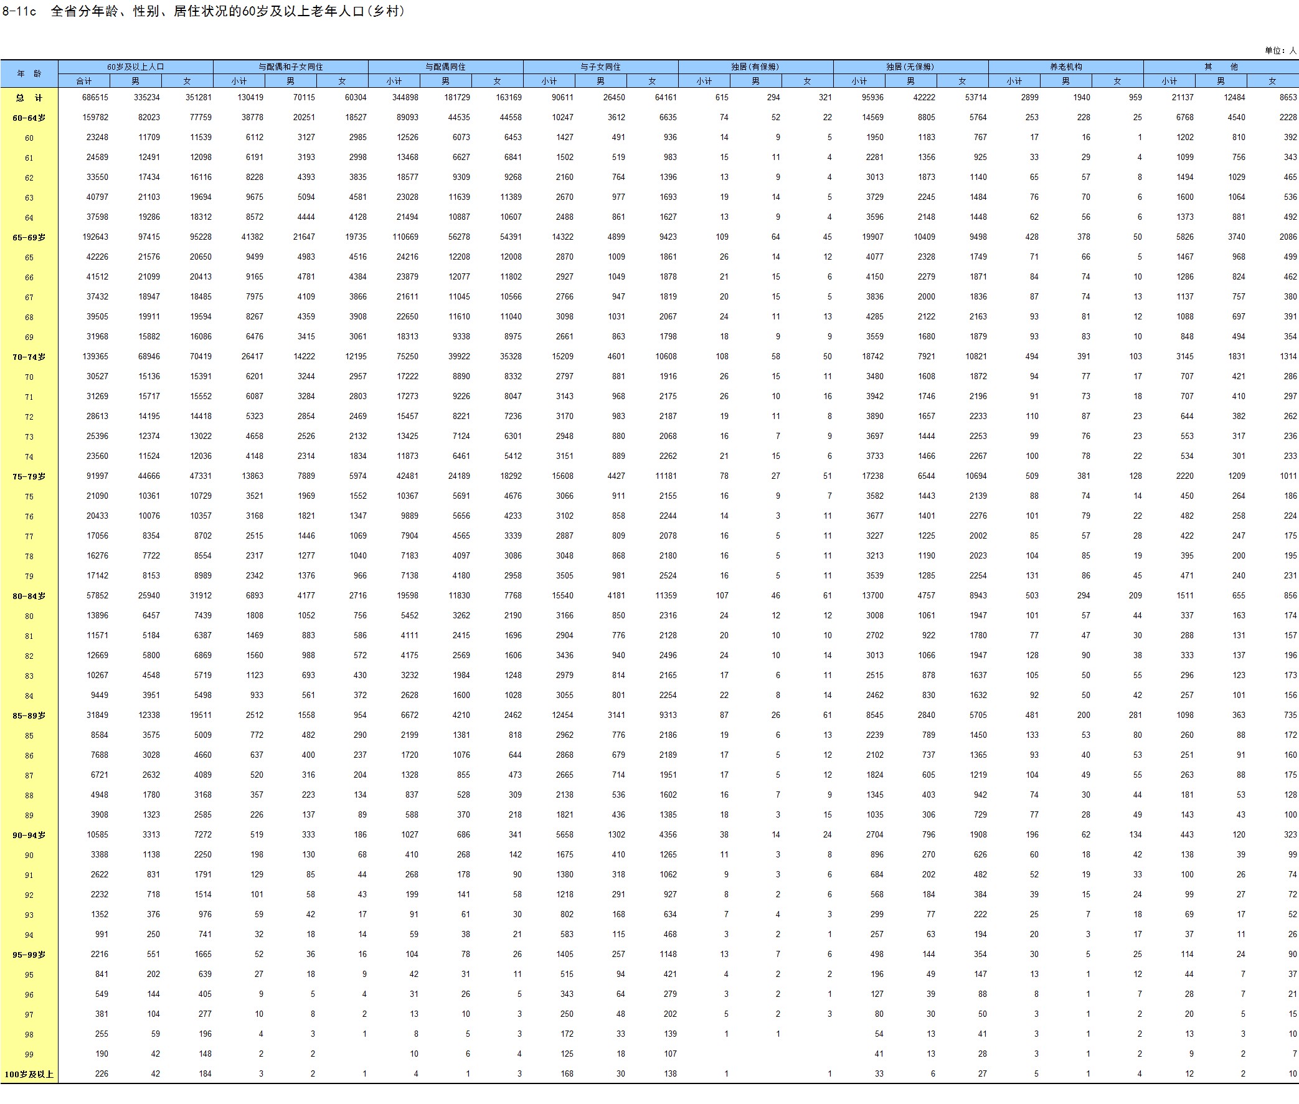Select the 独居(有保姆) header
1299x1104 pixels.
(x=755, y=67)
